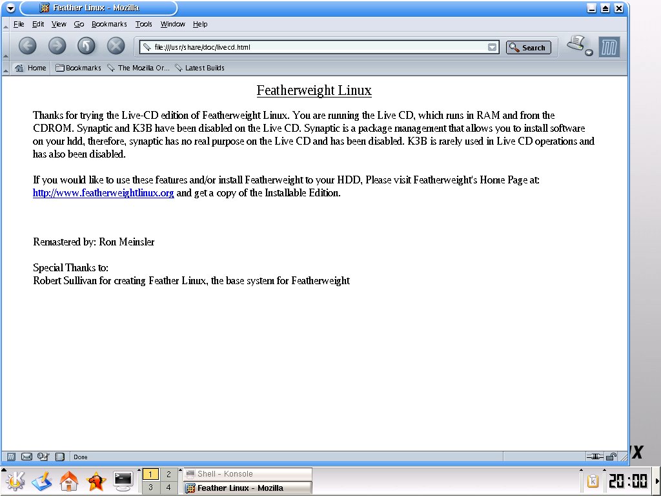Open the window menu in the title bar
661x496 pixels.
(10, 8)
